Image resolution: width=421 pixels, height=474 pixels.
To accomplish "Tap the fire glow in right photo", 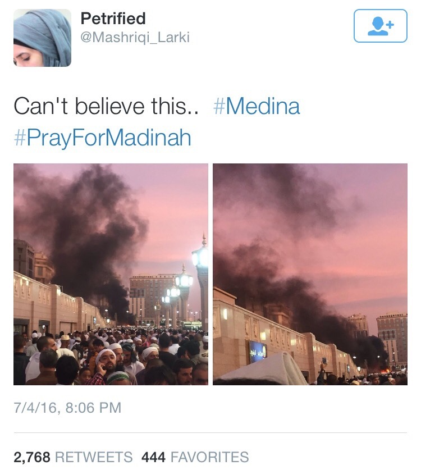I will (x=385, y=370).
